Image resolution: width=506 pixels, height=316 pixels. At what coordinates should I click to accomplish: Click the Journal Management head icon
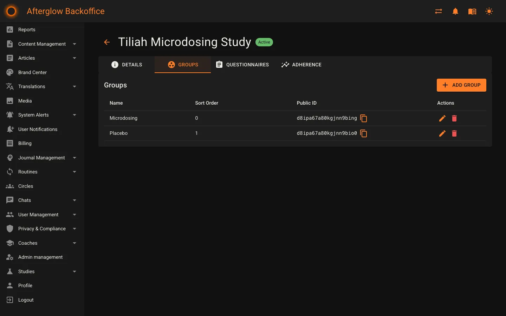10,158
